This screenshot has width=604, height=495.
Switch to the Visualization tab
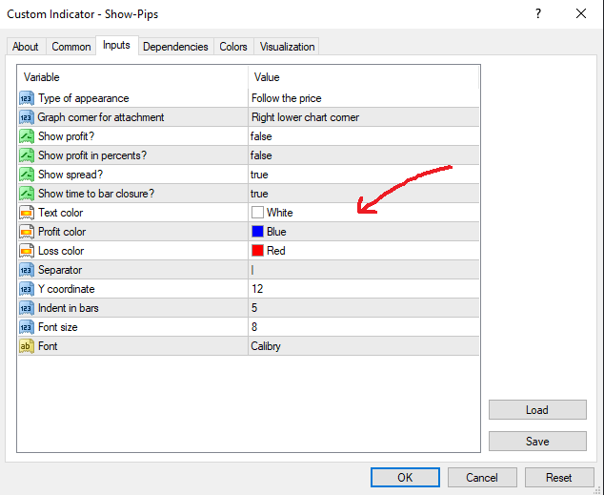click(x=288, y=47)
